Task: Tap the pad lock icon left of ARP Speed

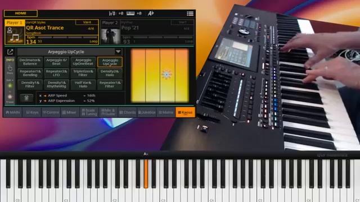Action: tap(26, 98)
